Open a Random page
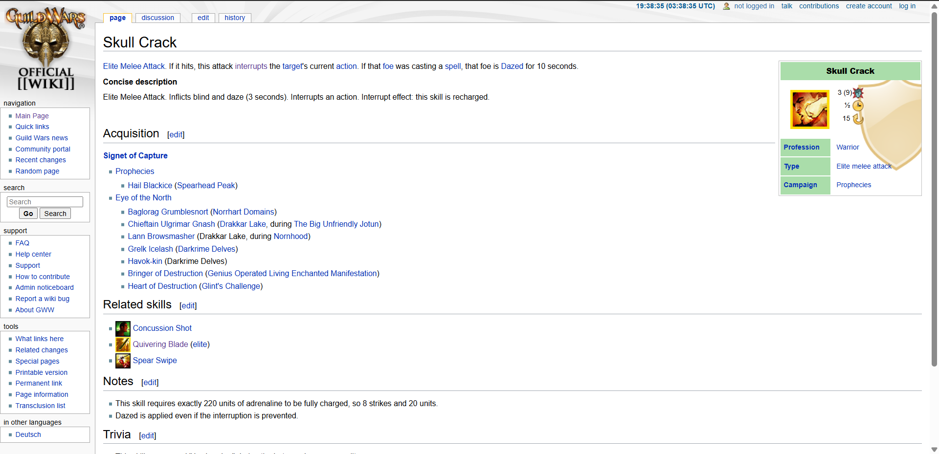The width and height of the screenshot is (939, 454). pos(37,171)
